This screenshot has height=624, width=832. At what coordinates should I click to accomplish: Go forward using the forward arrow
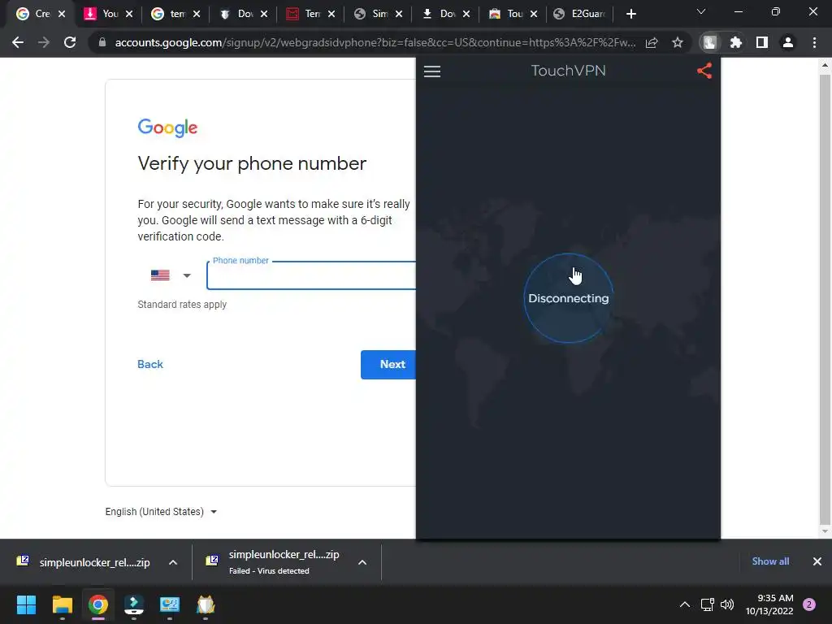click(44, 42)
